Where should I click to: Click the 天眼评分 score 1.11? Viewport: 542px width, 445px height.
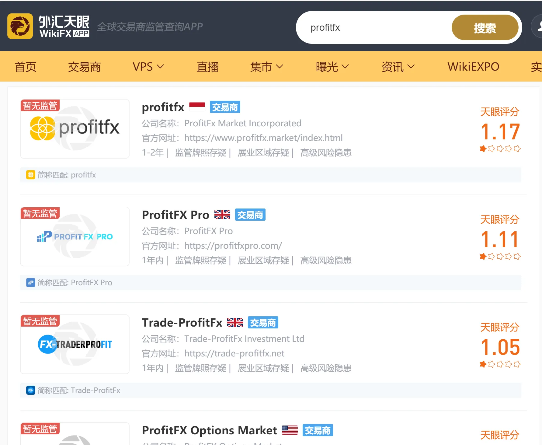click(500, 239)
